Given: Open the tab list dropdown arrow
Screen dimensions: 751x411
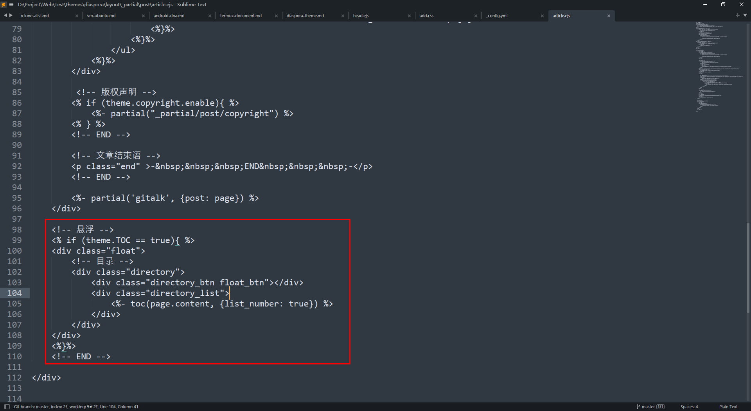Looking at the screenshot, I should click(x=745, y=15).
